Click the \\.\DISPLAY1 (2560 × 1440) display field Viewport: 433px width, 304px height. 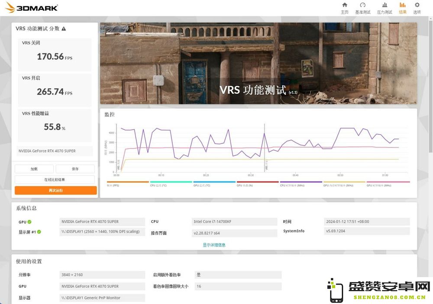click(x=102, y=232)
